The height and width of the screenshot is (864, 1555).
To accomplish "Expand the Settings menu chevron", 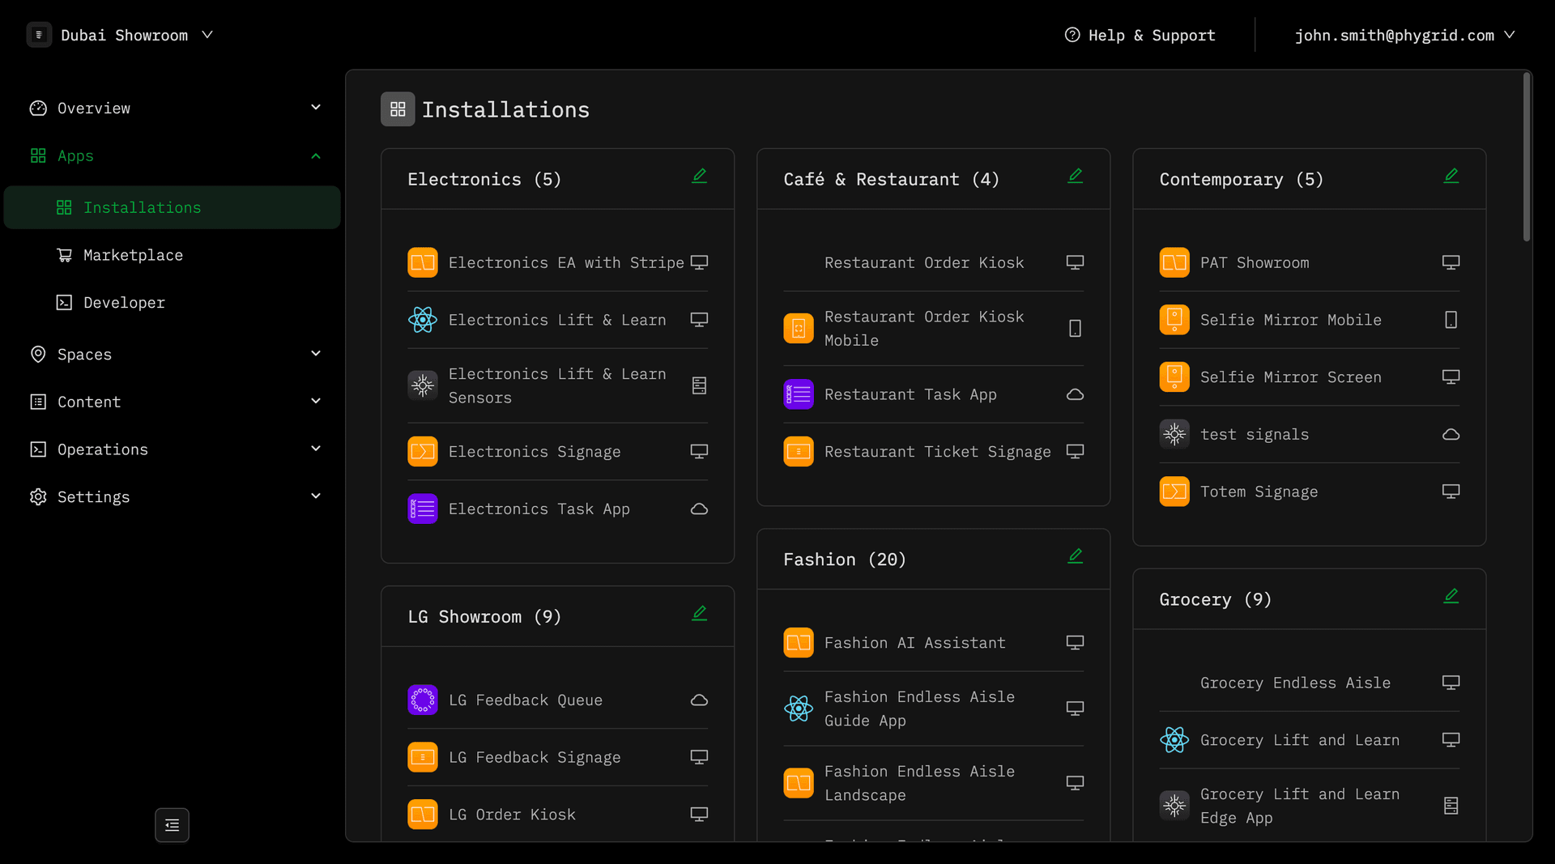I will pyautogui.click(x=316, y=496).
